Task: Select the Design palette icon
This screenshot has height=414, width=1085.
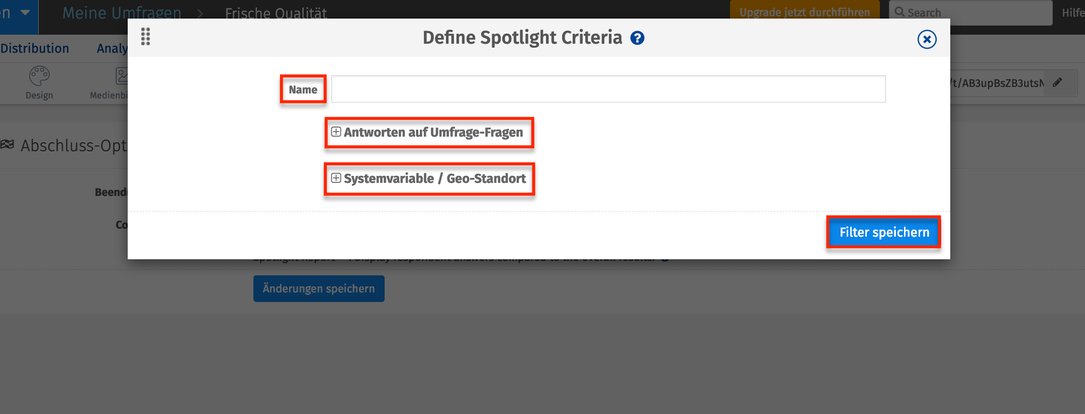Action: click(x=39, y=76)
